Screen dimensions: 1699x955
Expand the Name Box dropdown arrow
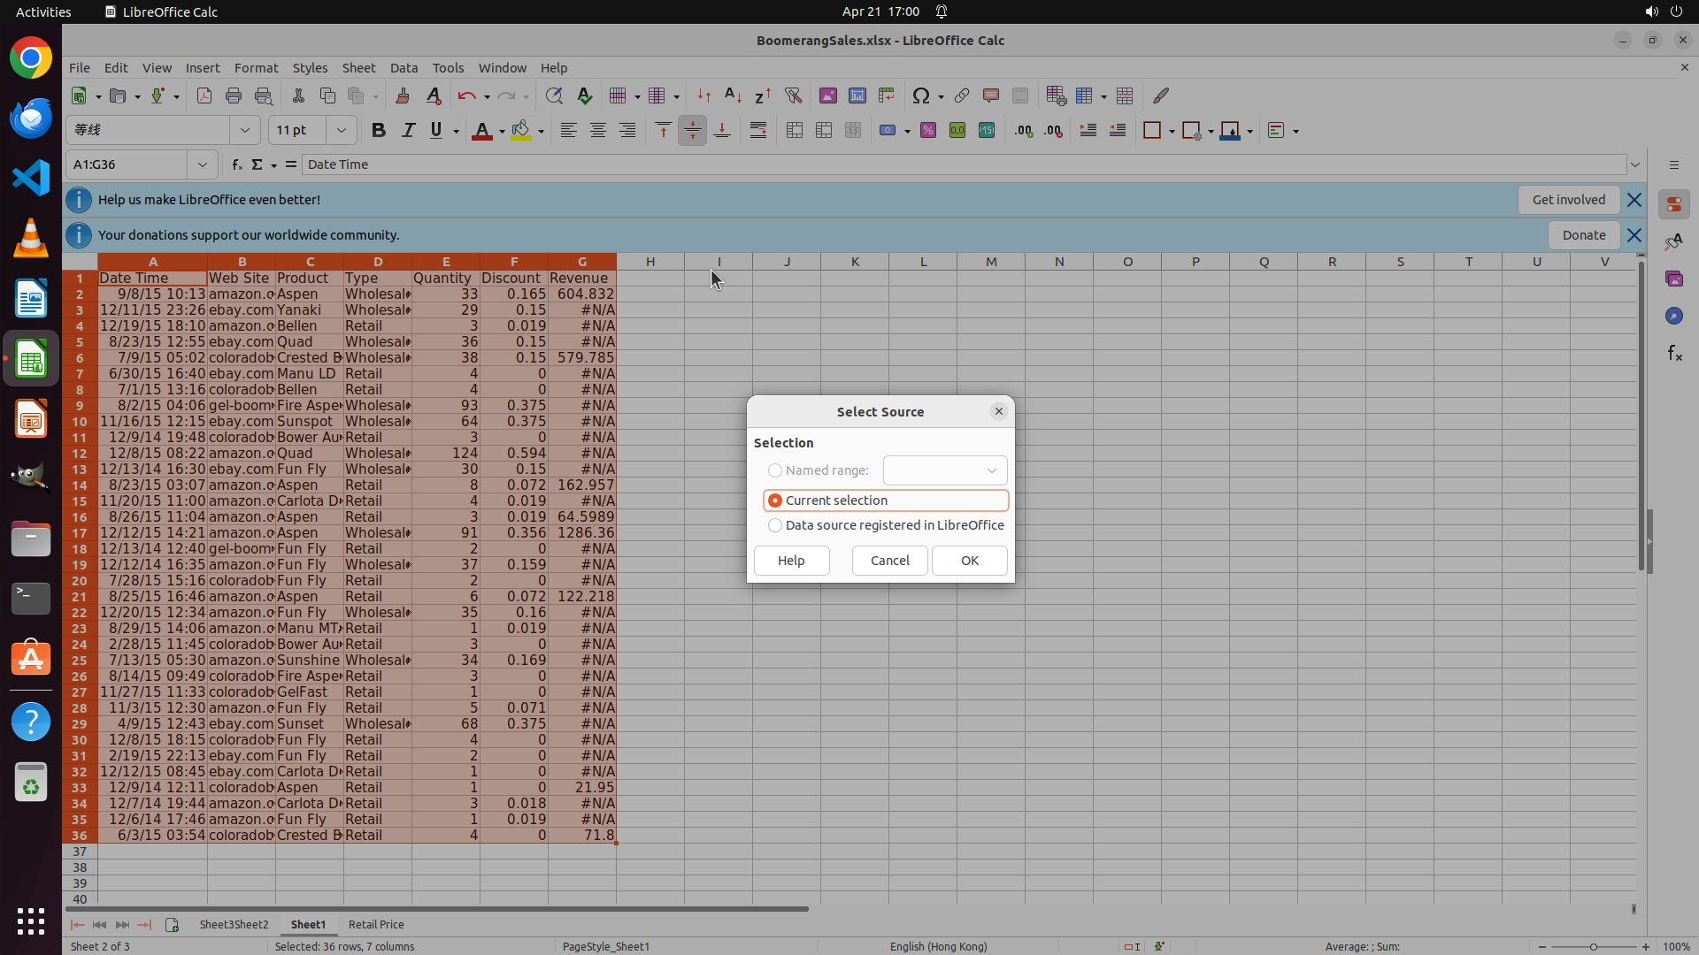pos(203,164)
